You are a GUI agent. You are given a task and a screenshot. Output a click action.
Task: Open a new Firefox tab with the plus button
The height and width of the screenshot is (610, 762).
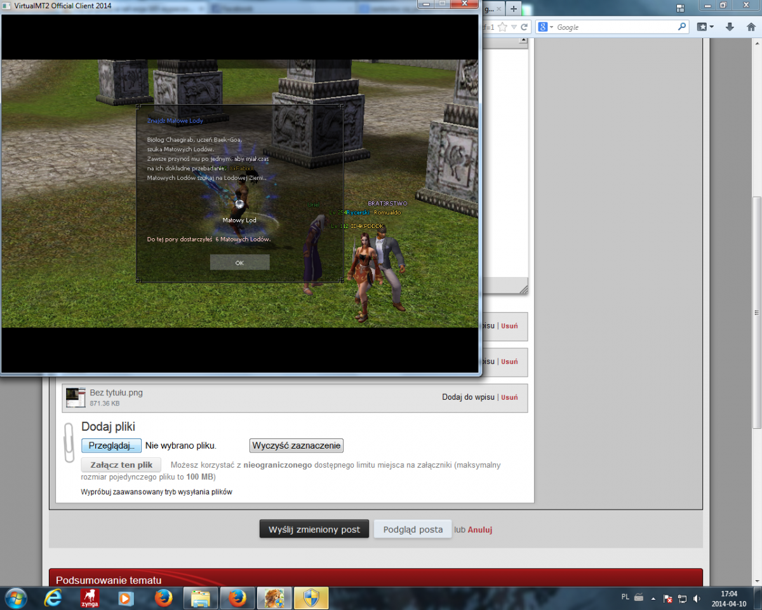(x=514, y=9)
